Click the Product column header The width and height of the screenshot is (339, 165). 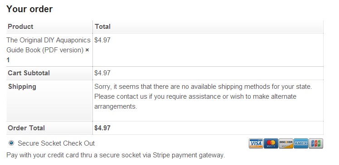(x=20, y=27)
